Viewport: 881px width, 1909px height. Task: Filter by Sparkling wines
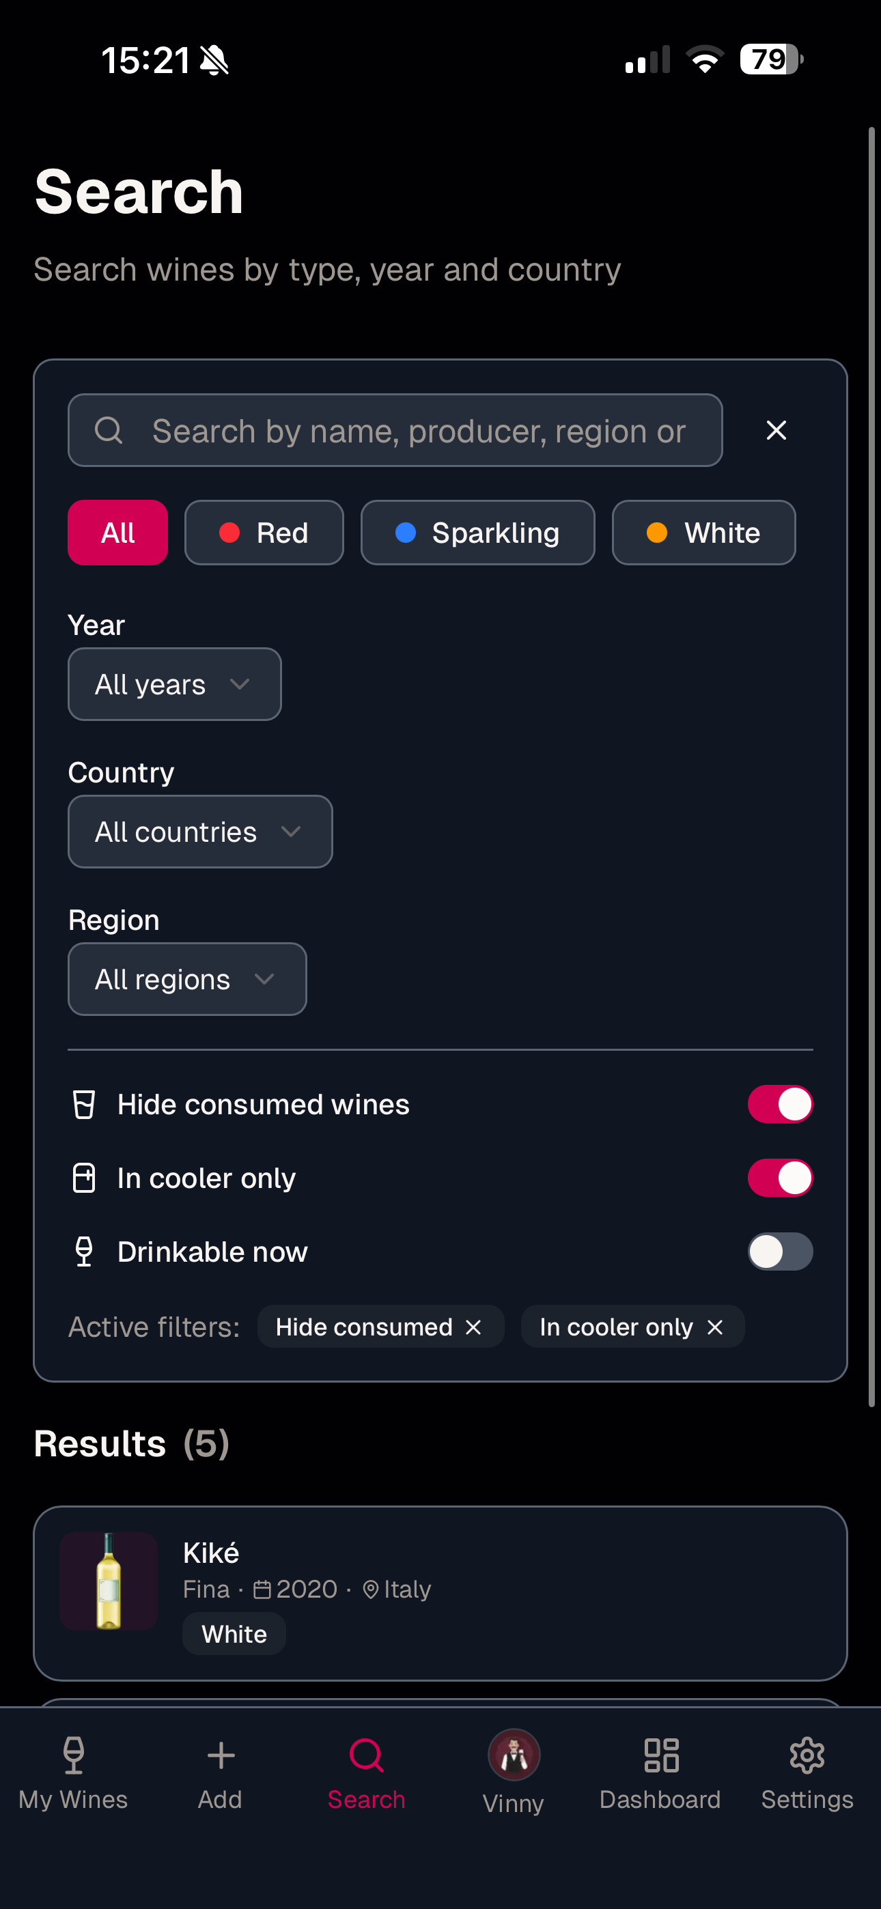[477, 532]
